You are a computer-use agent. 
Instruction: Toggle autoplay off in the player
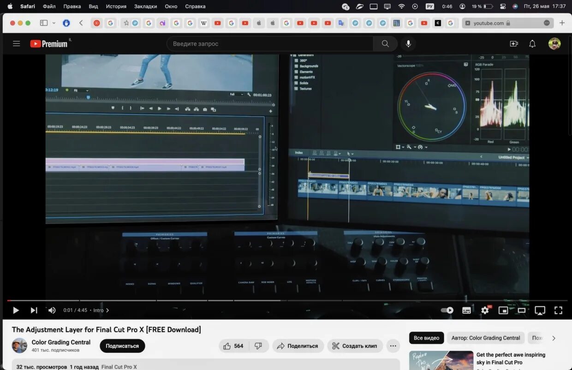[447, 310]
